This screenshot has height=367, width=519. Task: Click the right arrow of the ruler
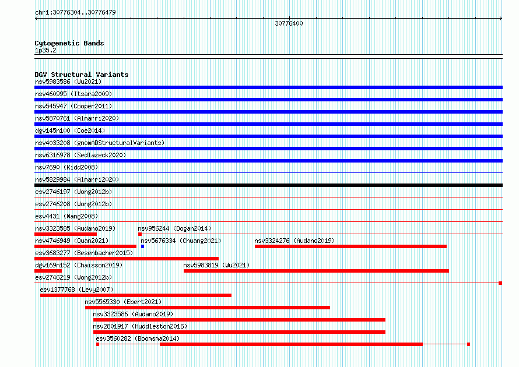(501, 19)
